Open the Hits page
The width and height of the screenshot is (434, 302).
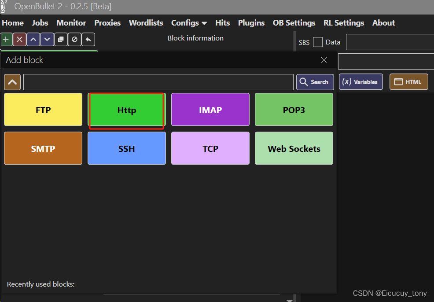[x=223, y=23]
